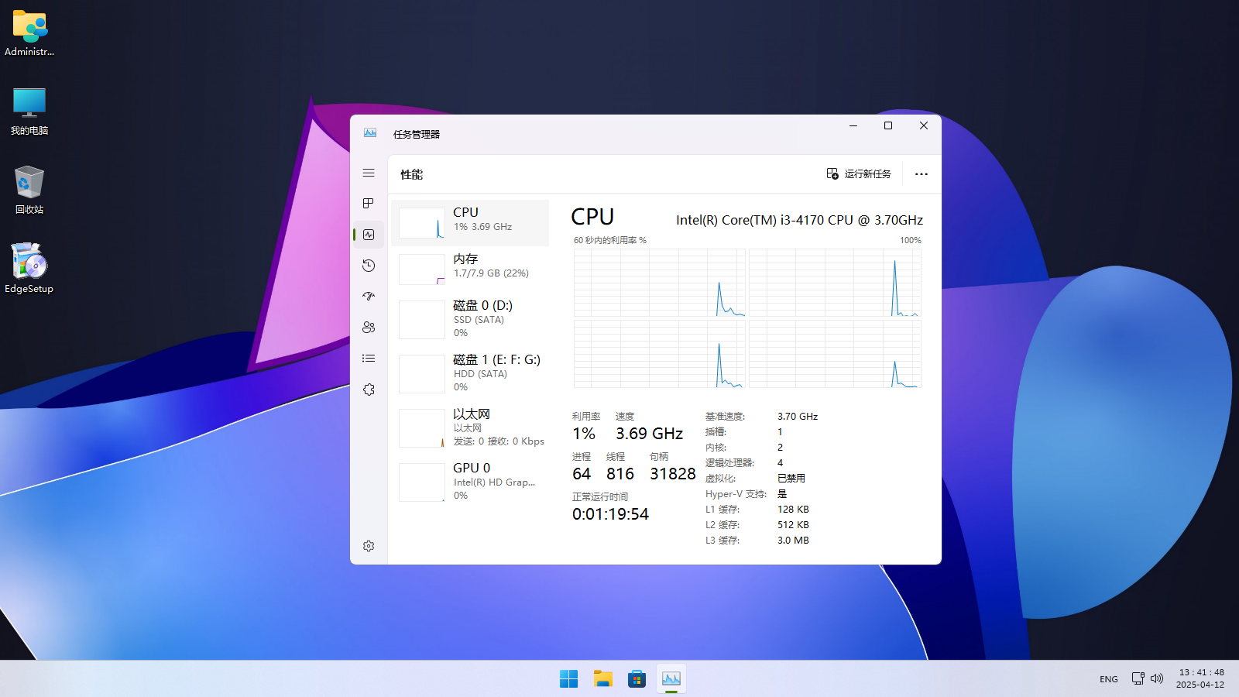Image resolution: width=1239 pixels, height=697 pixels.
Task: Open the network status tray icon
Action: click(x=1138, y=678)
